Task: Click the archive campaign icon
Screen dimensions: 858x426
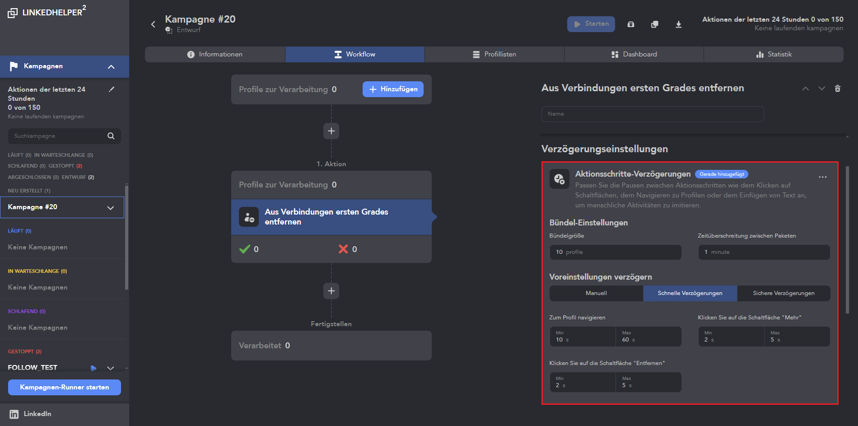Action: tap(631, 24)
